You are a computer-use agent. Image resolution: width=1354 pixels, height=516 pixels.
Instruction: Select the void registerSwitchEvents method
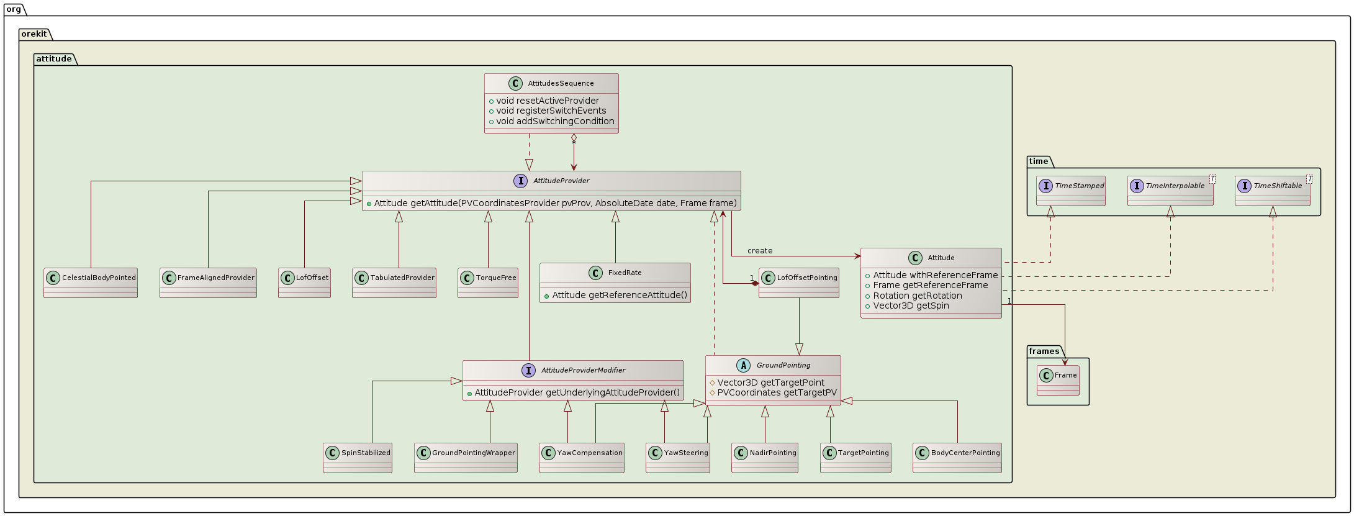tap(551, 111)
